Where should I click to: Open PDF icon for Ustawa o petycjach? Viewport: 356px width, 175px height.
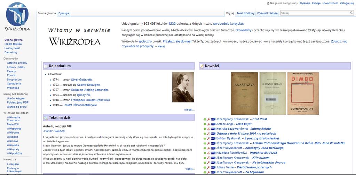pos(209,134)
